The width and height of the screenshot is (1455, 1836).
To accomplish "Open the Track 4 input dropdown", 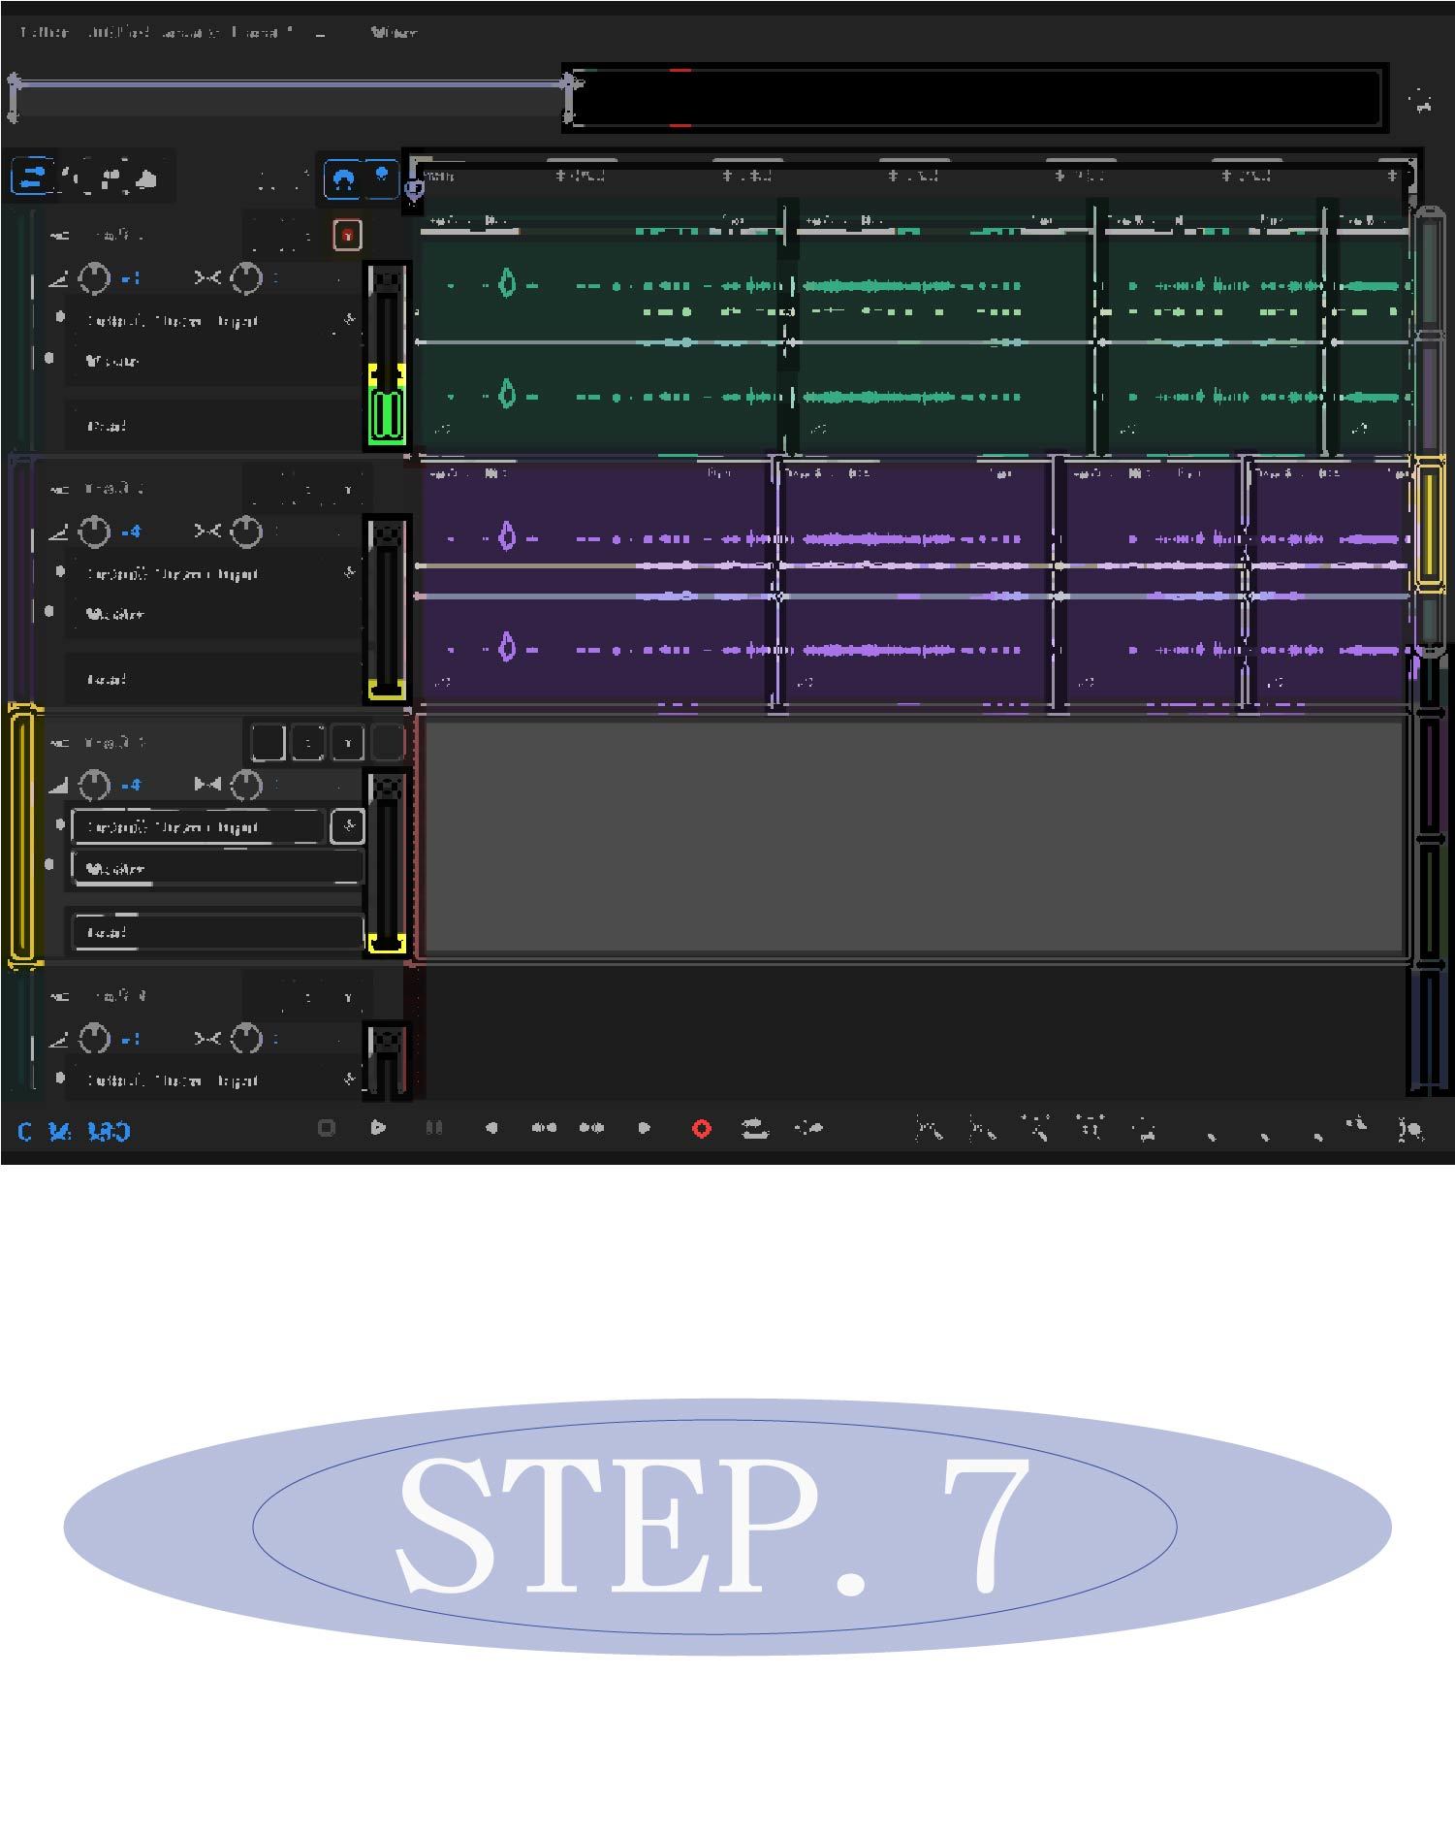I will tap(199, 1080).
